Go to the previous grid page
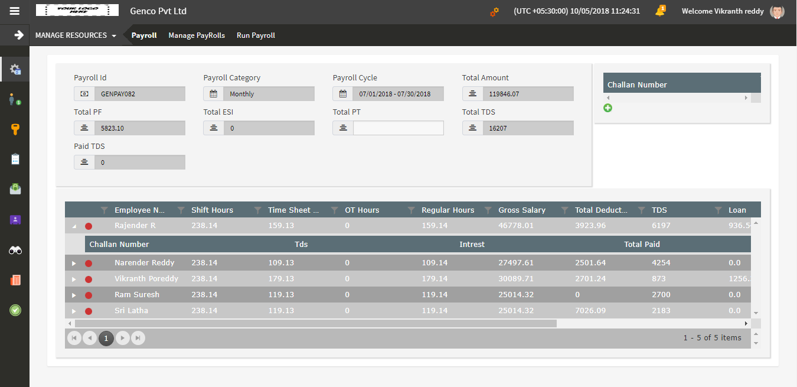797x387 pixels. pyautogui.click(x=90, y=338)
